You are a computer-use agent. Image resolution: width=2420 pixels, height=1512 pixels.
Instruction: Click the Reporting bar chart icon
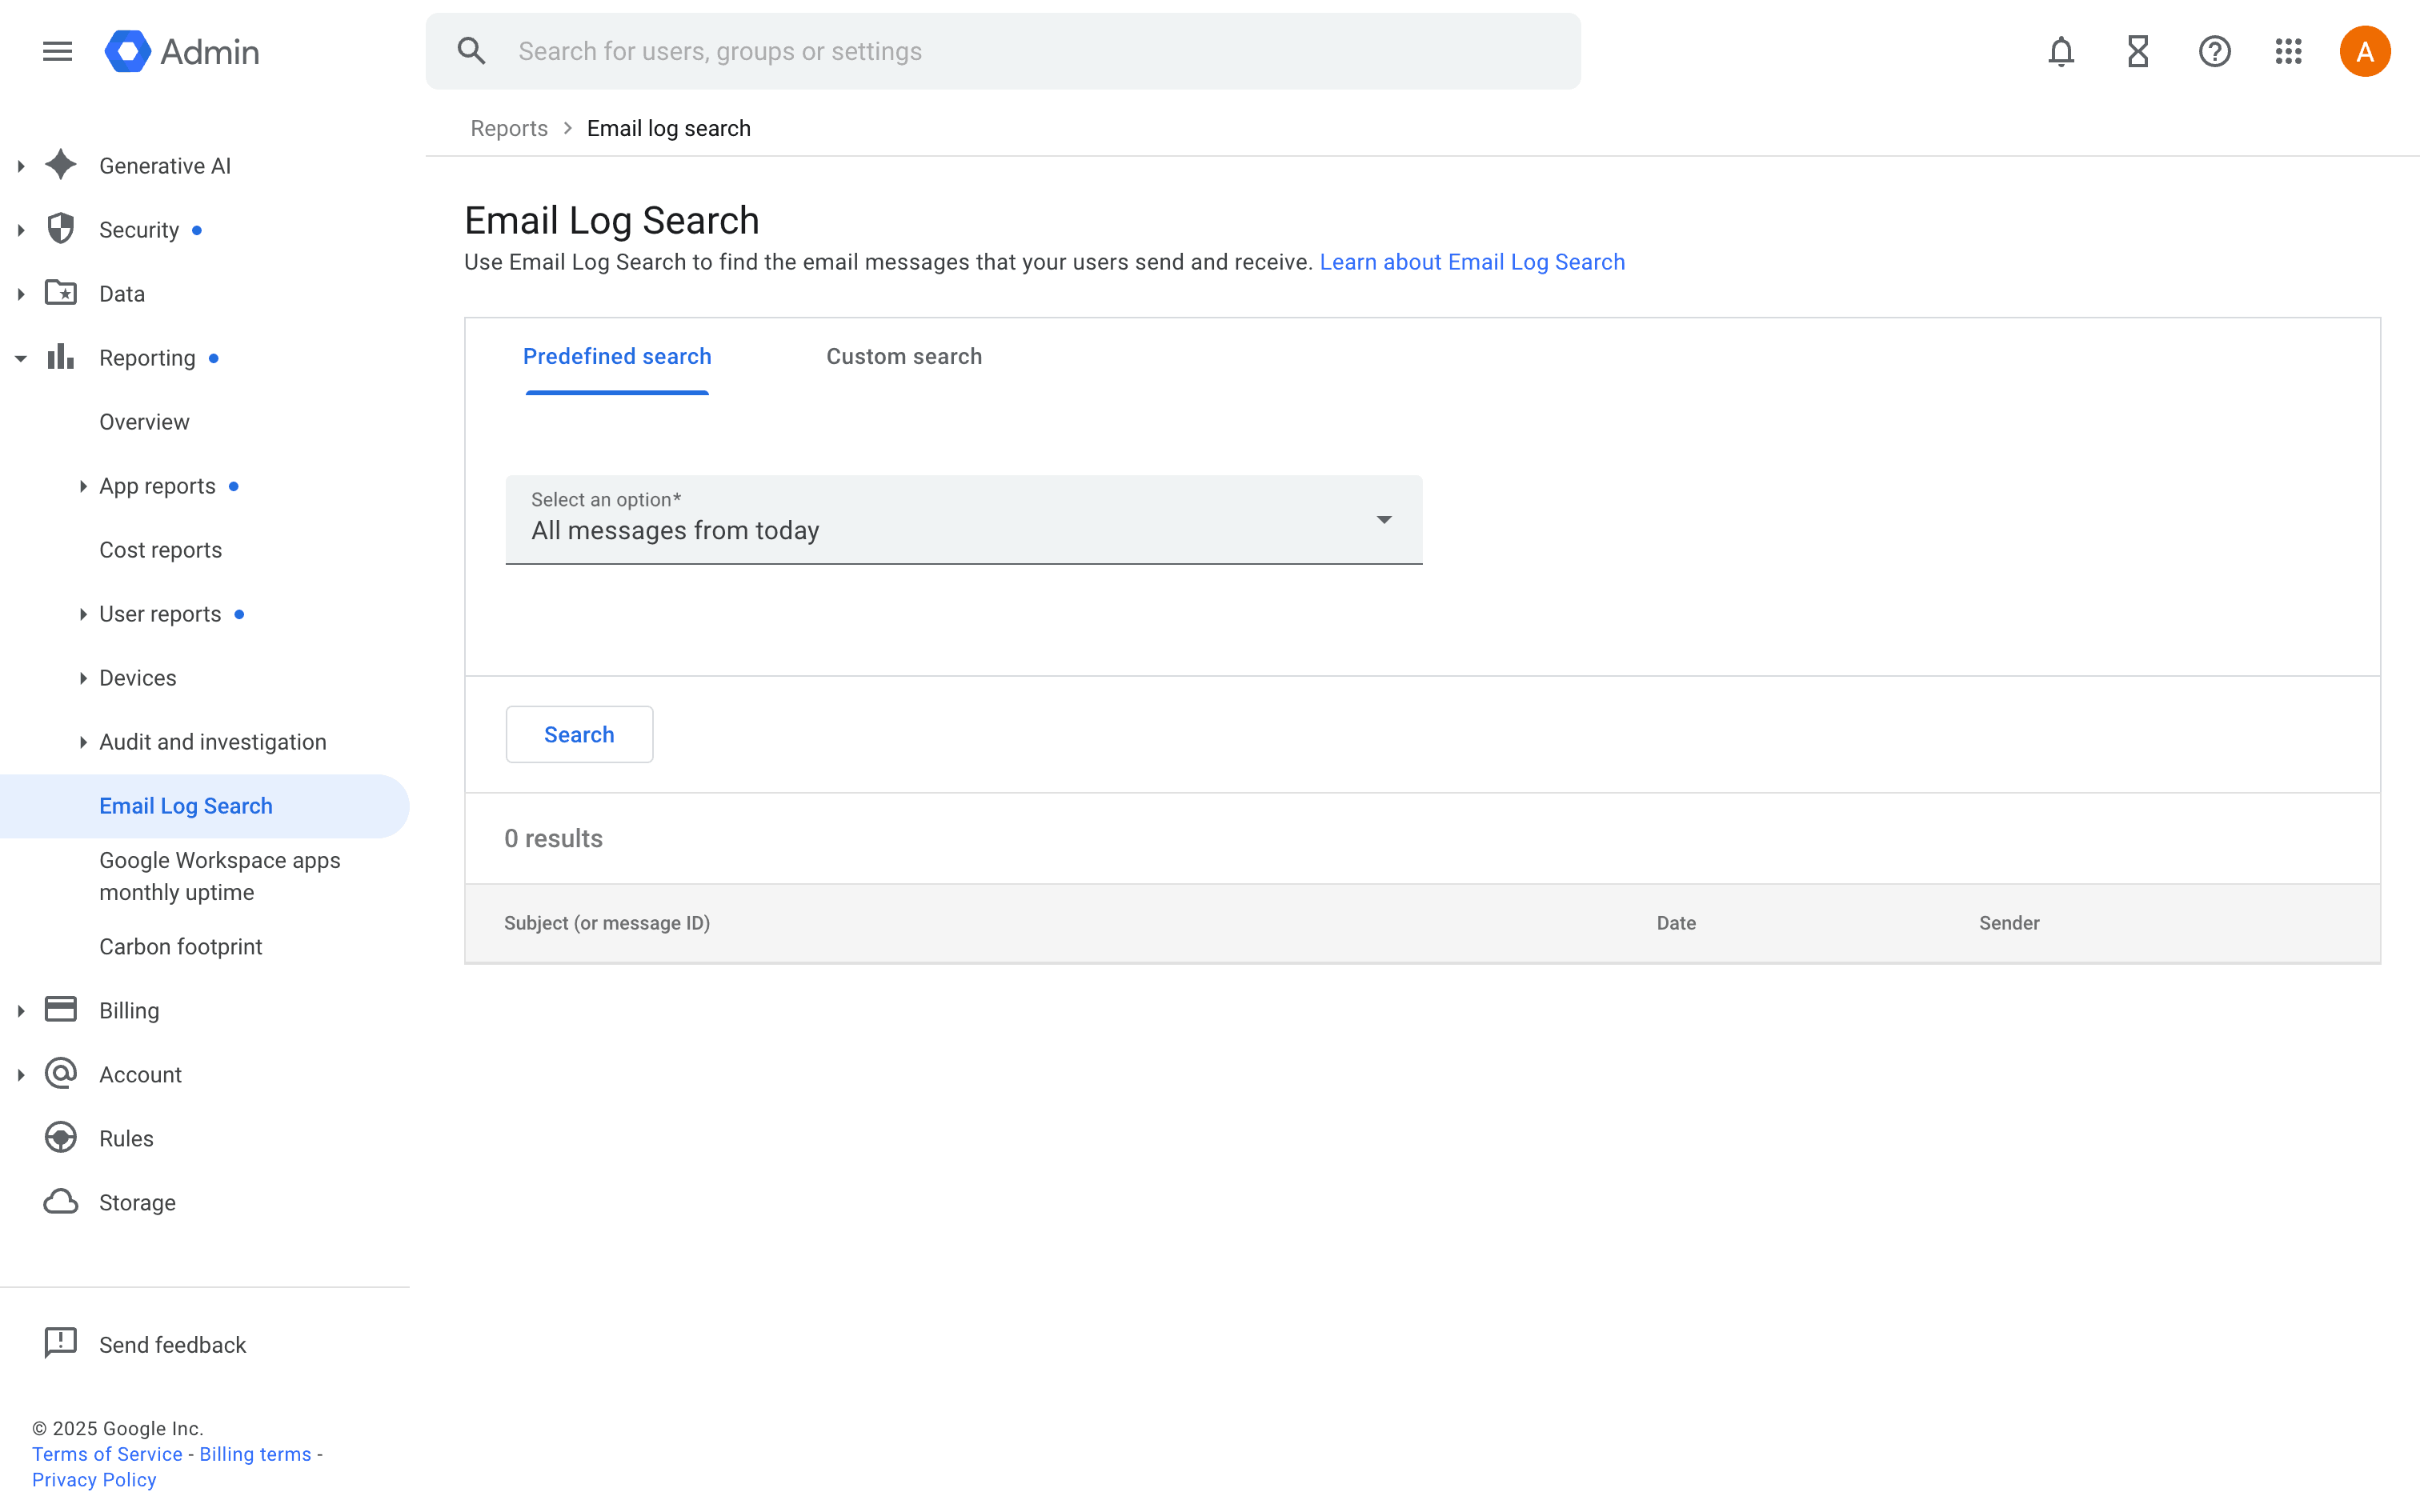click(61, 357)
